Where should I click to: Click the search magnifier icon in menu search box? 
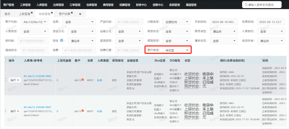pos(246,5)
